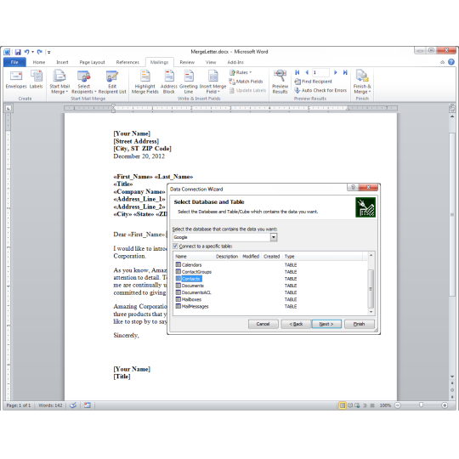Click the Undo icon in Quick Access Toolbar

pos(27,52)
